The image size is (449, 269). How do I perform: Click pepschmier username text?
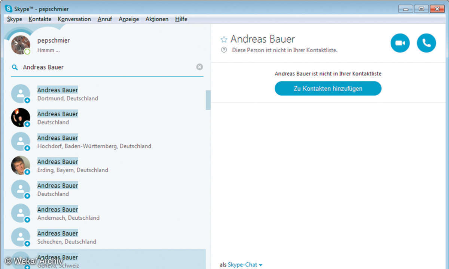(x=54, y=40)
